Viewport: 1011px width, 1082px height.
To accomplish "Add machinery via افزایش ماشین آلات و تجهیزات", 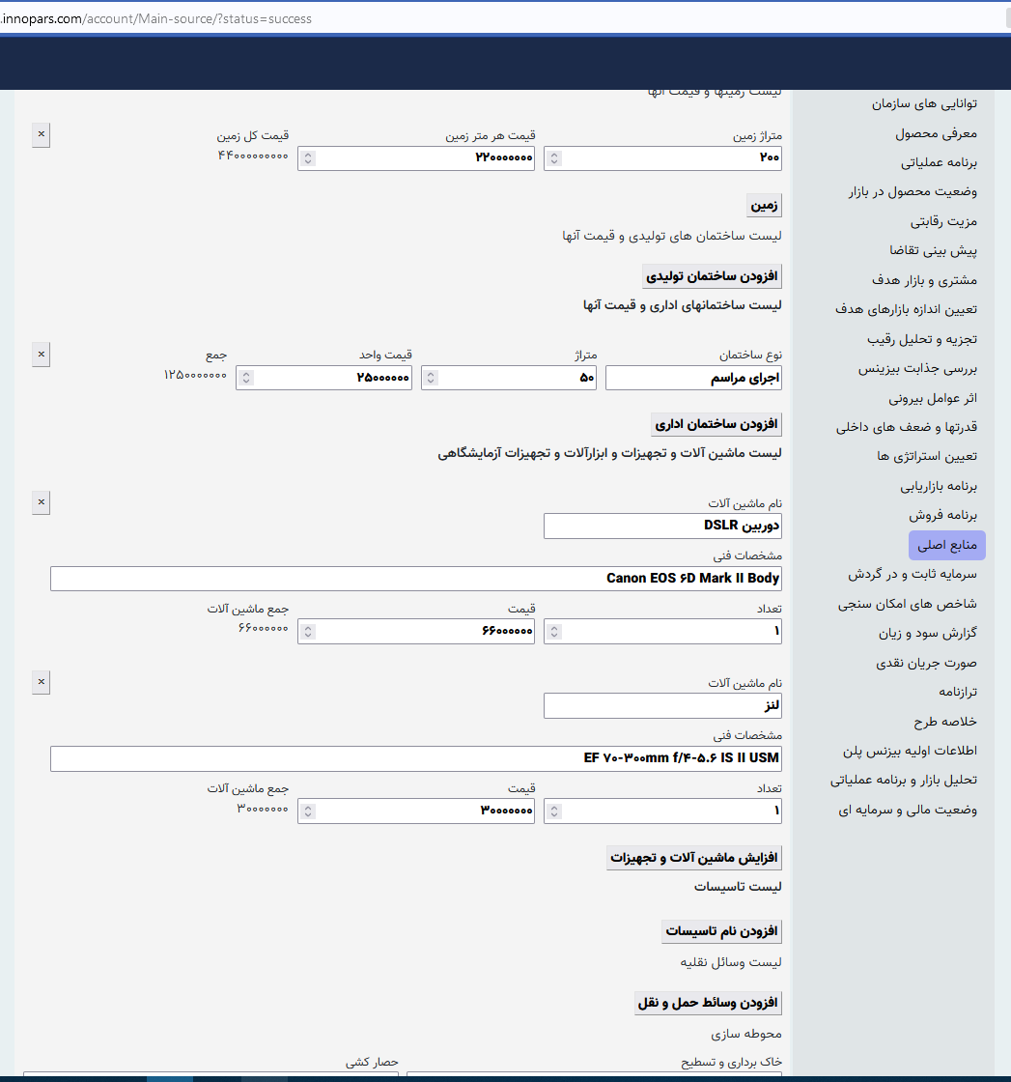I will [693, 858].
